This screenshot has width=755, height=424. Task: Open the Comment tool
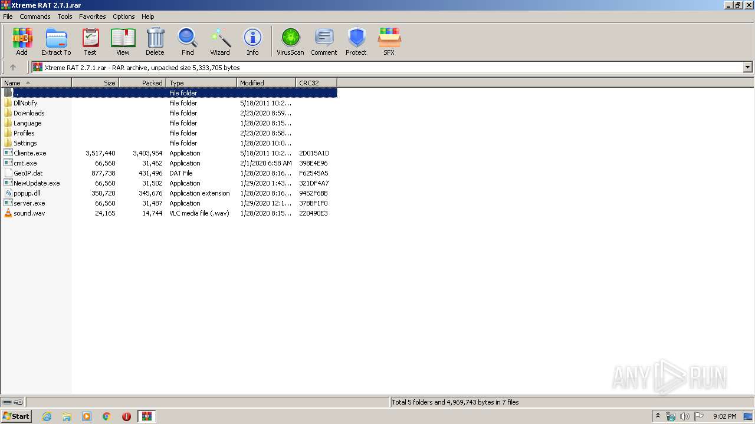(324, 41)
